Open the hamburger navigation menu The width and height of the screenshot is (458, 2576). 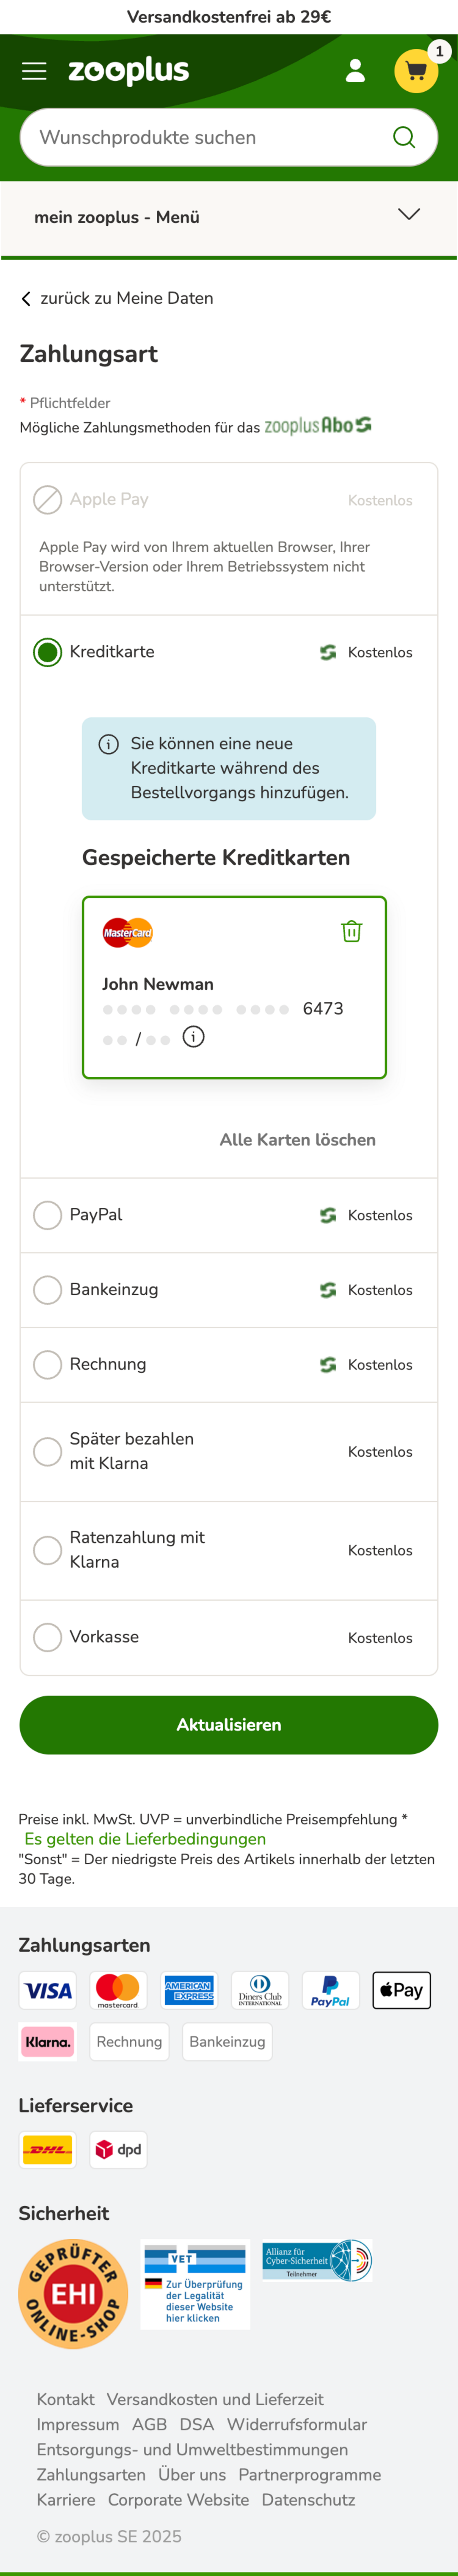point(33,70)
